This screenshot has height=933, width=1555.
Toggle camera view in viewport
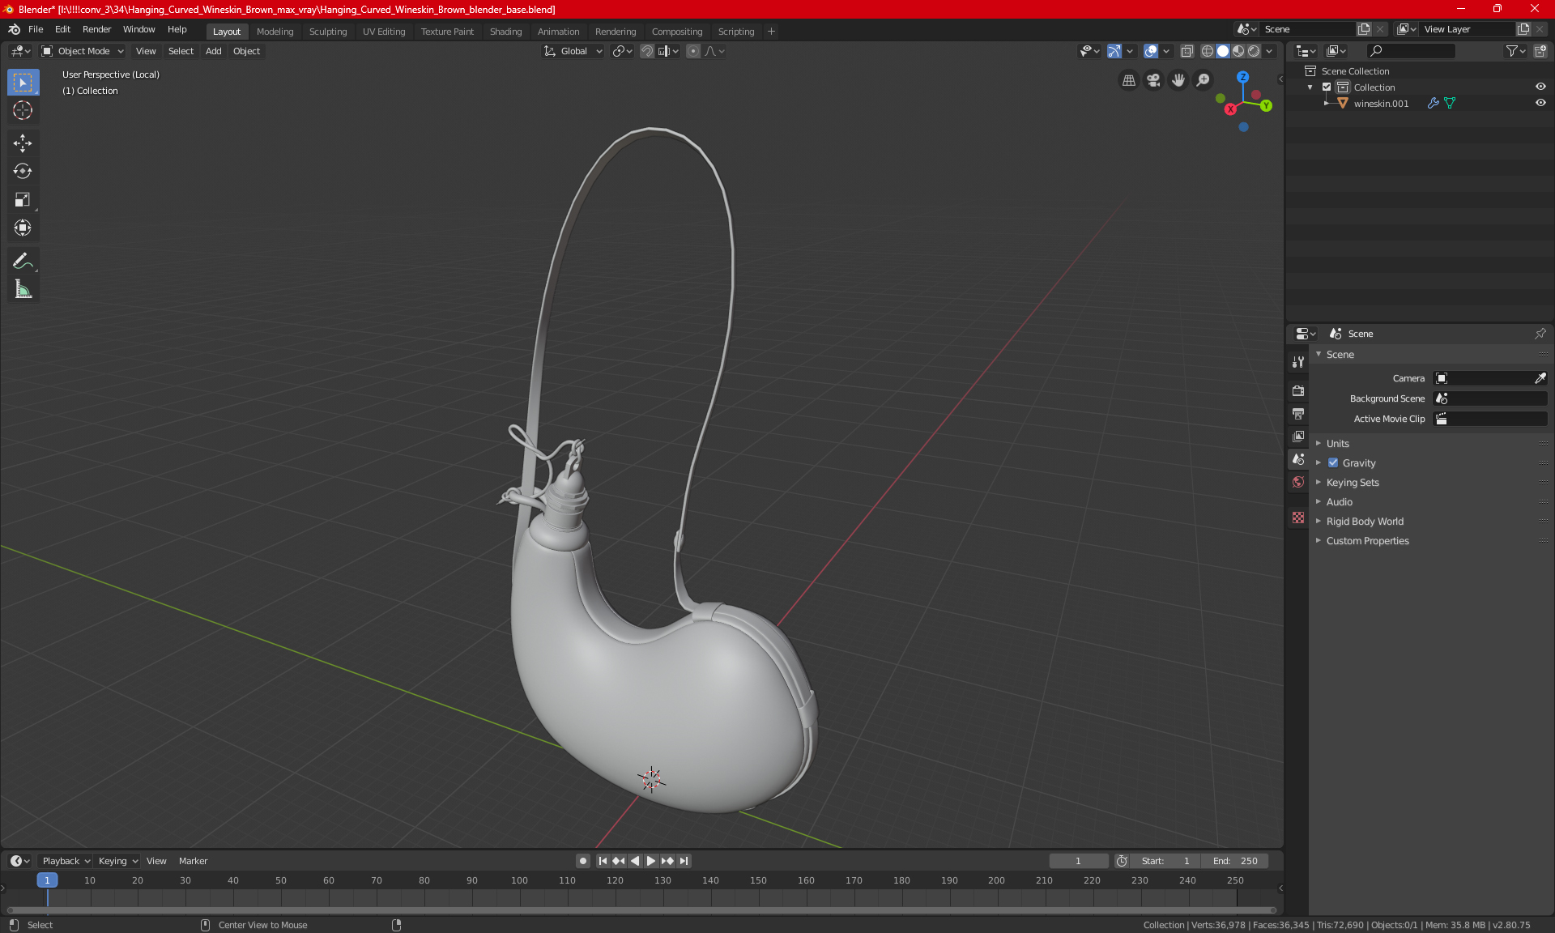pyautogui.click(x=1153, y=80)
